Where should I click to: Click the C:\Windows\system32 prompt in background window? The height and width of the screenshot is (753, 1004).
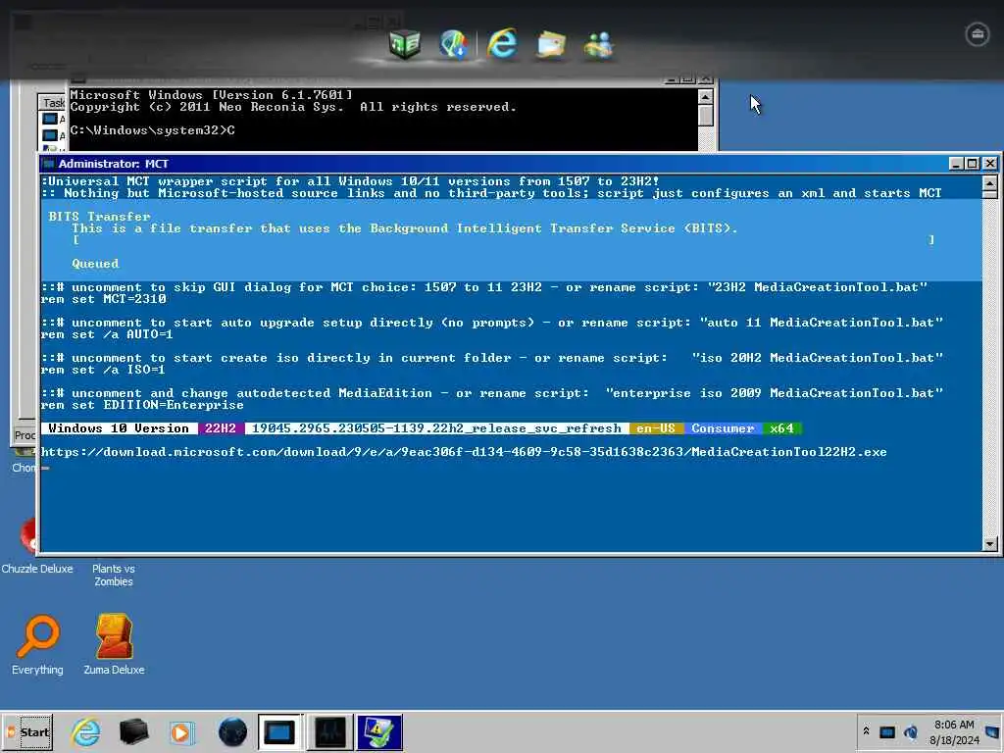152,130
